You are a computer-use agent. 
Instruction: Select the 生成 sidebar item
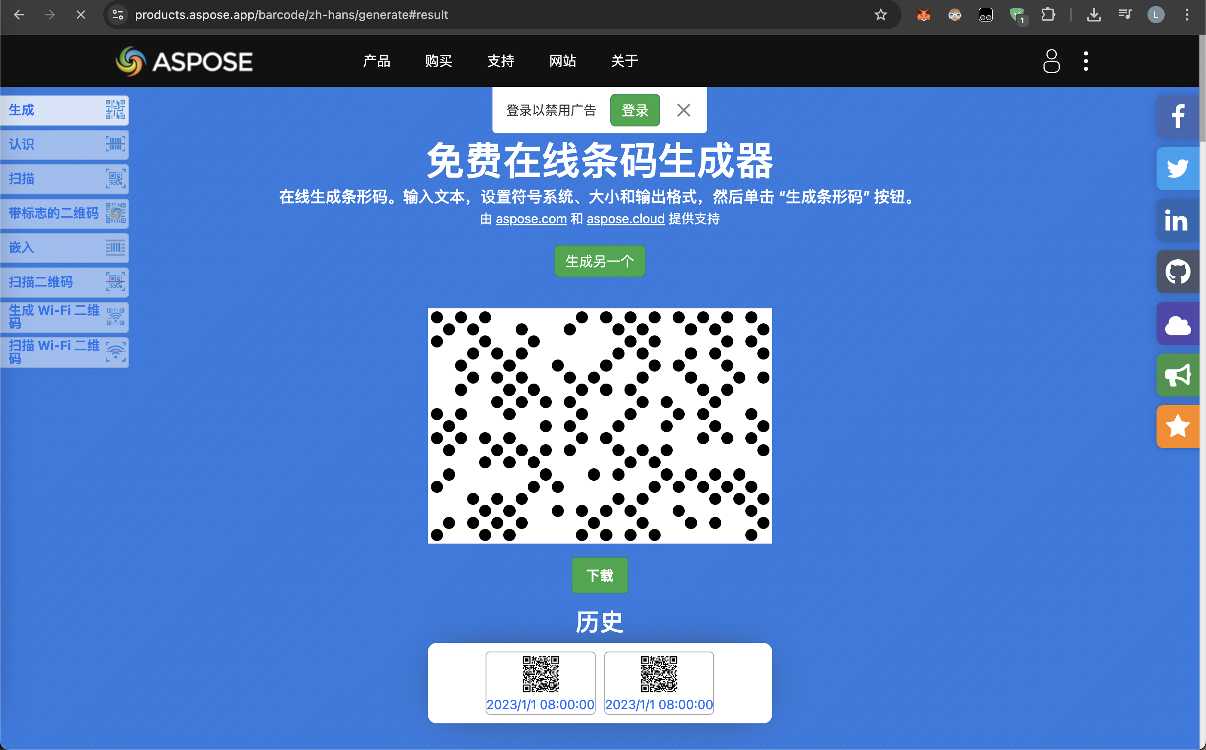65,110
